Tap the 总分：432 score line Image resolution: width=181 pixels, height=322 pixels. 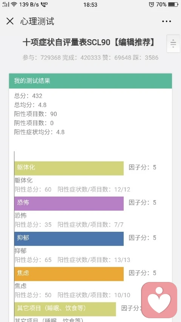click(x=28, y=96)
